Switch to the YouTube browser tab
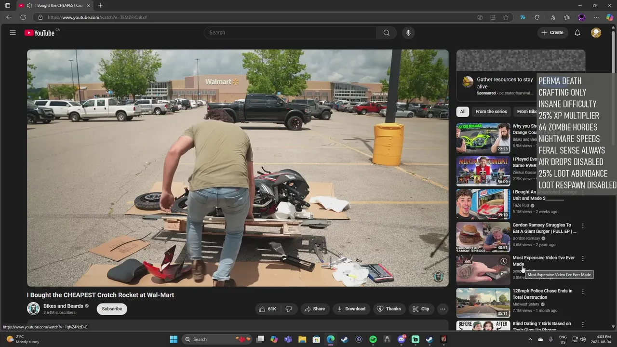 coord(54,5)
